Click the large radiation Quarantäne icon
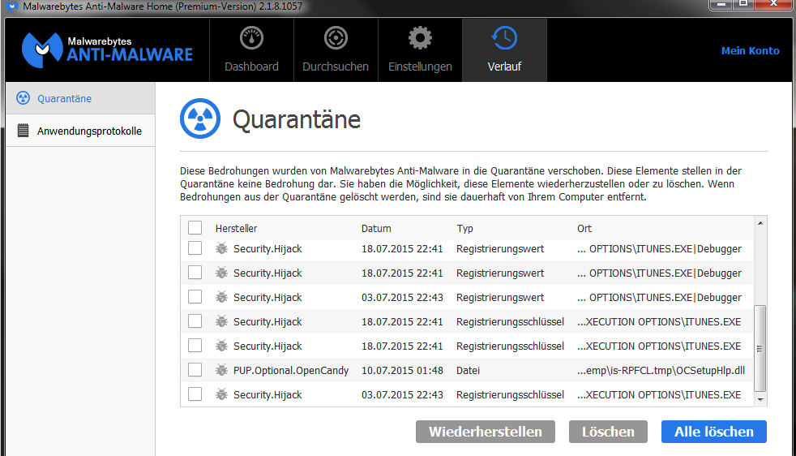Viewport: 796px width, 456px height. pyautogui.click(x=200, y=118)
